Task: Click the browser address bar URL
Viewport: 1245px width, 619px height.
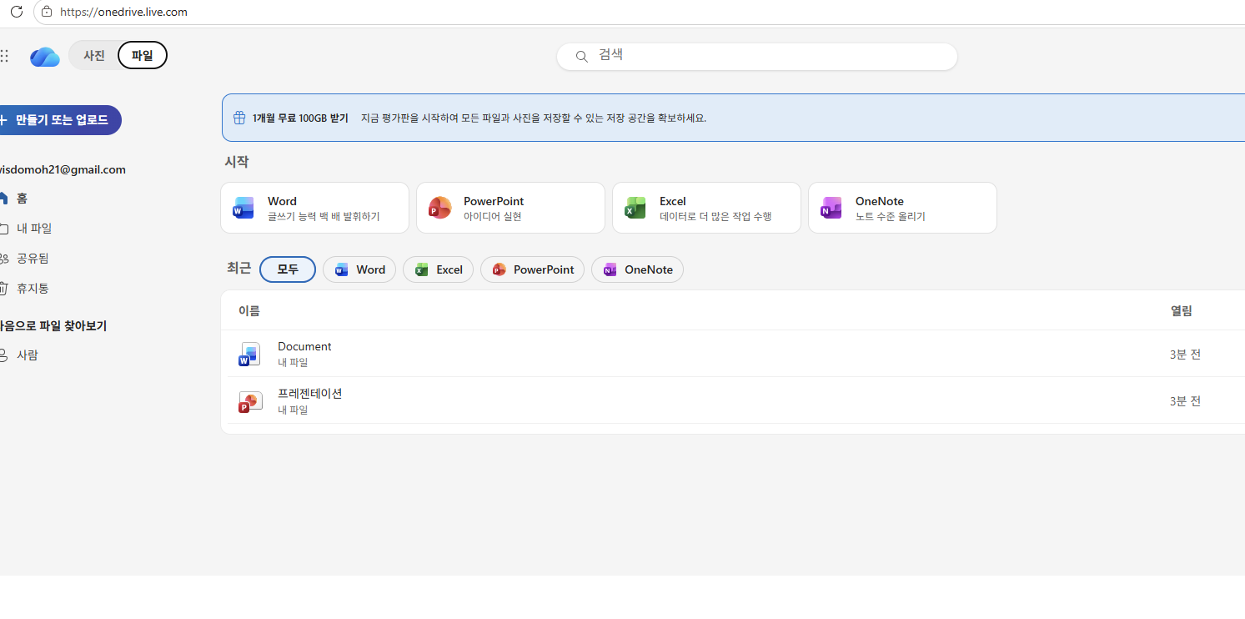Action: click(123, 12)
